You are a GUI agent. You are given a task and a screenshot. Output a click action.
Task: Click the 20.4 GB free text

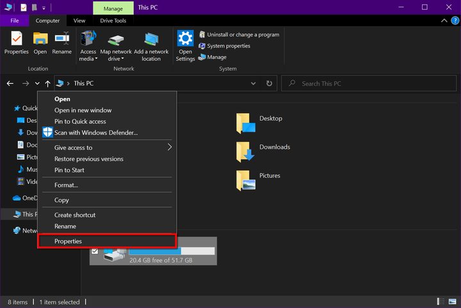[161, 260]
